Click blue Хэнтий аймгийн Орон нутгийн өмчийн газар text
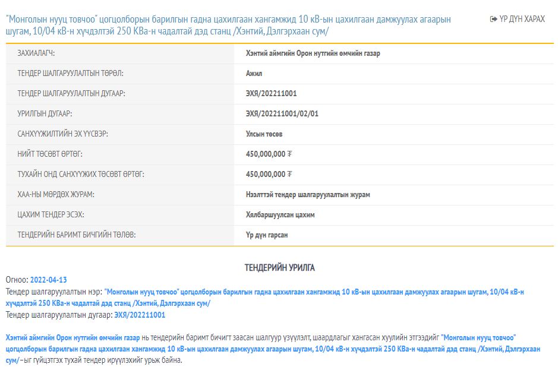The height and width of the screenshot is (367, 558). (72, 338)
